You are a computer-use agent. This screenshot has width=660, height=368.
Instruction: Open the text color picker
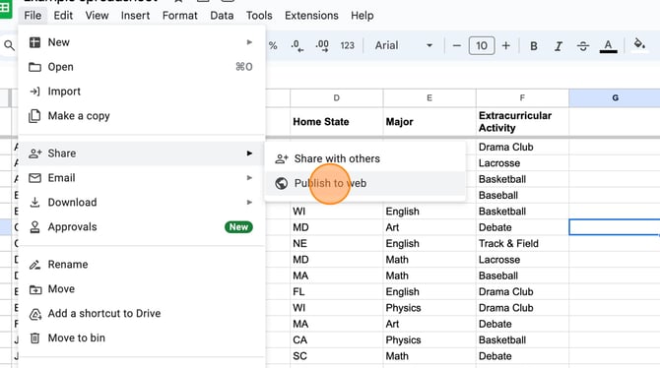click(x=608, y=46)
